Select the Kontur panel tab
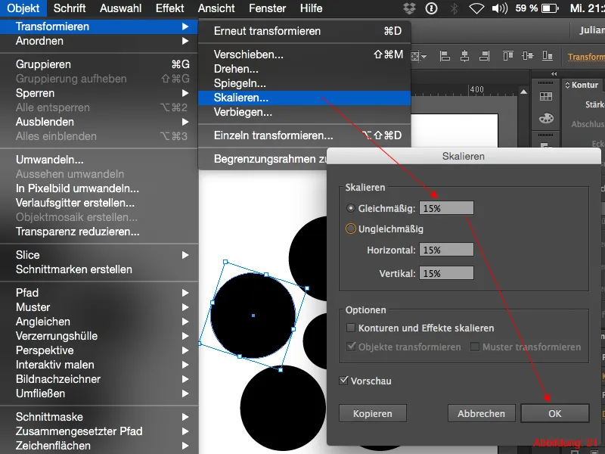605x454 pixels. point(585,85)
